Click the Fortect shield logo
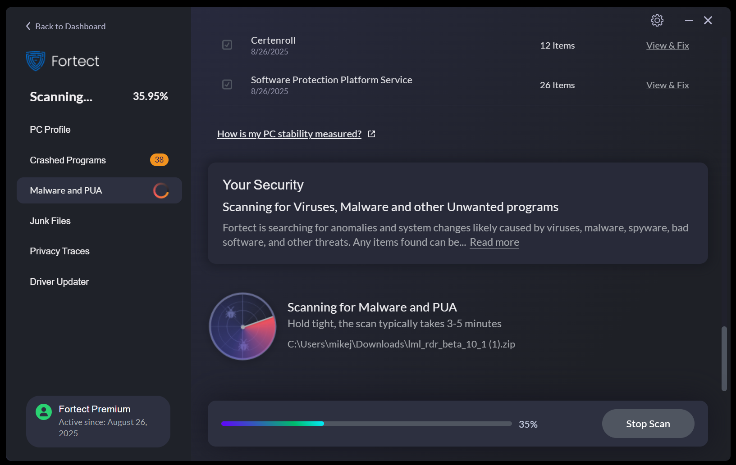The height and width of the screenshot is (465, 736). [35, 61]
